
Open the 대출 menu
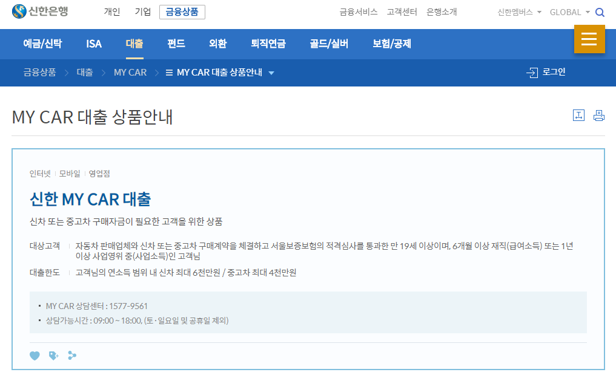coord(134,44)
